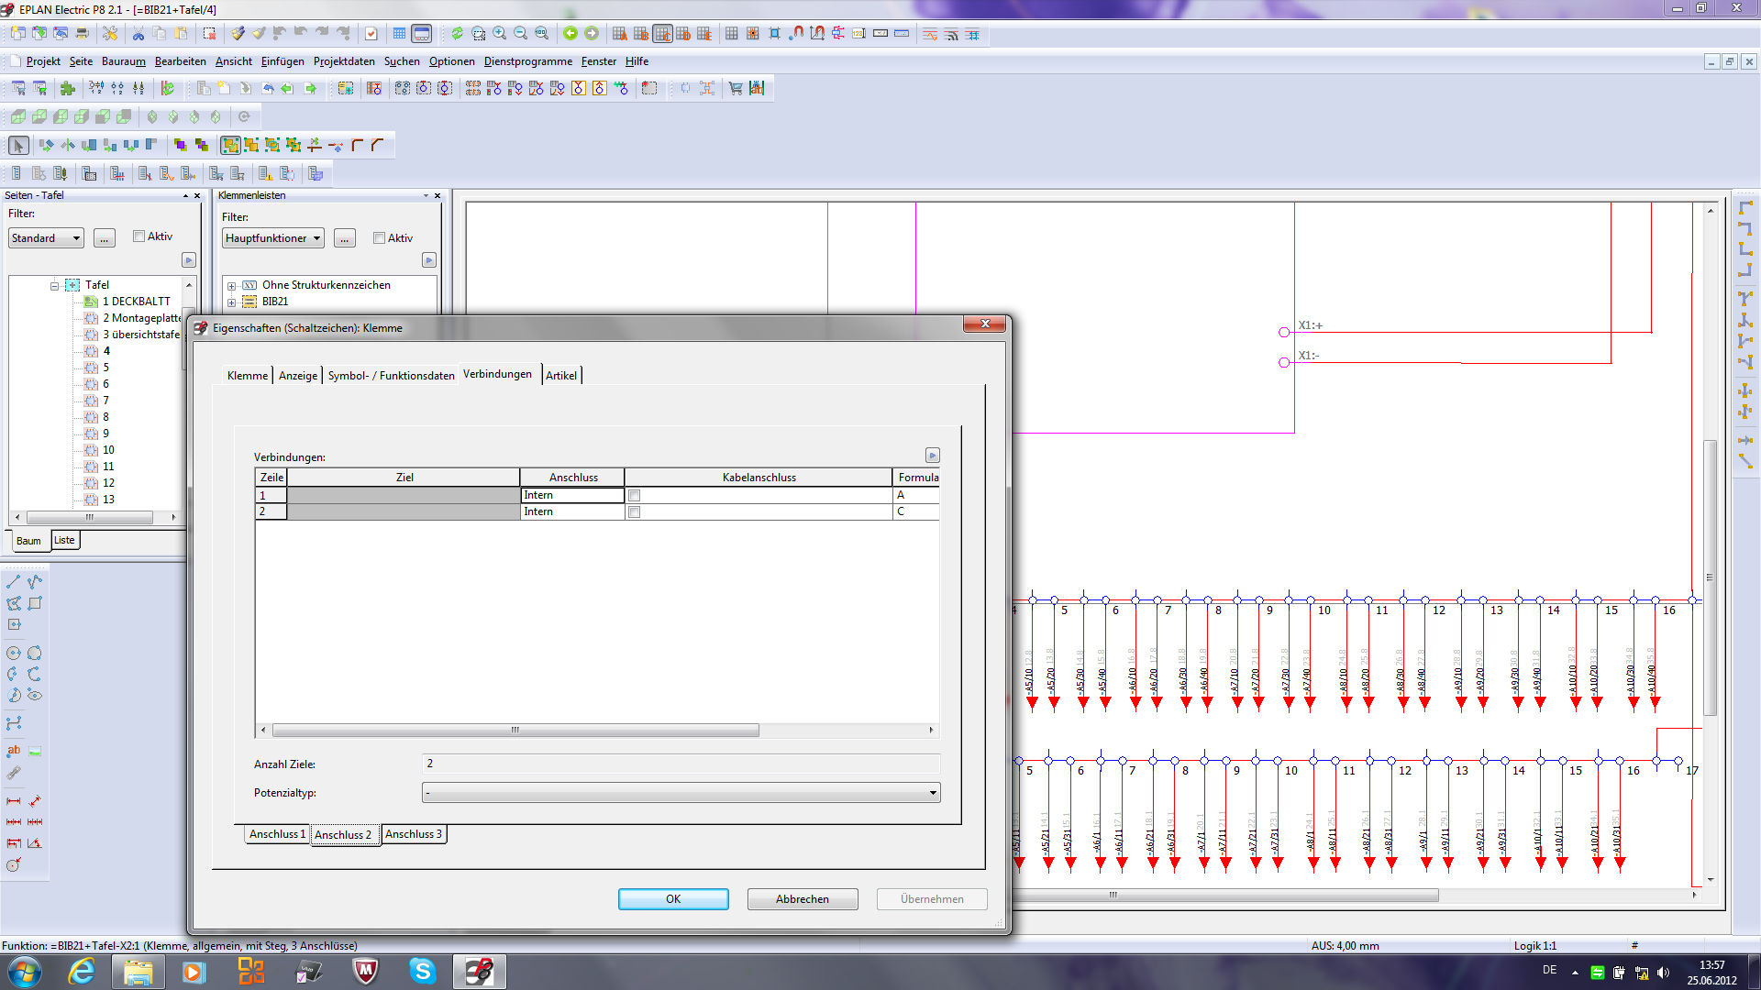Select the circle drawing tool in left palette
The height and width of the screenshot is (990, 1761).
point(14,654)
